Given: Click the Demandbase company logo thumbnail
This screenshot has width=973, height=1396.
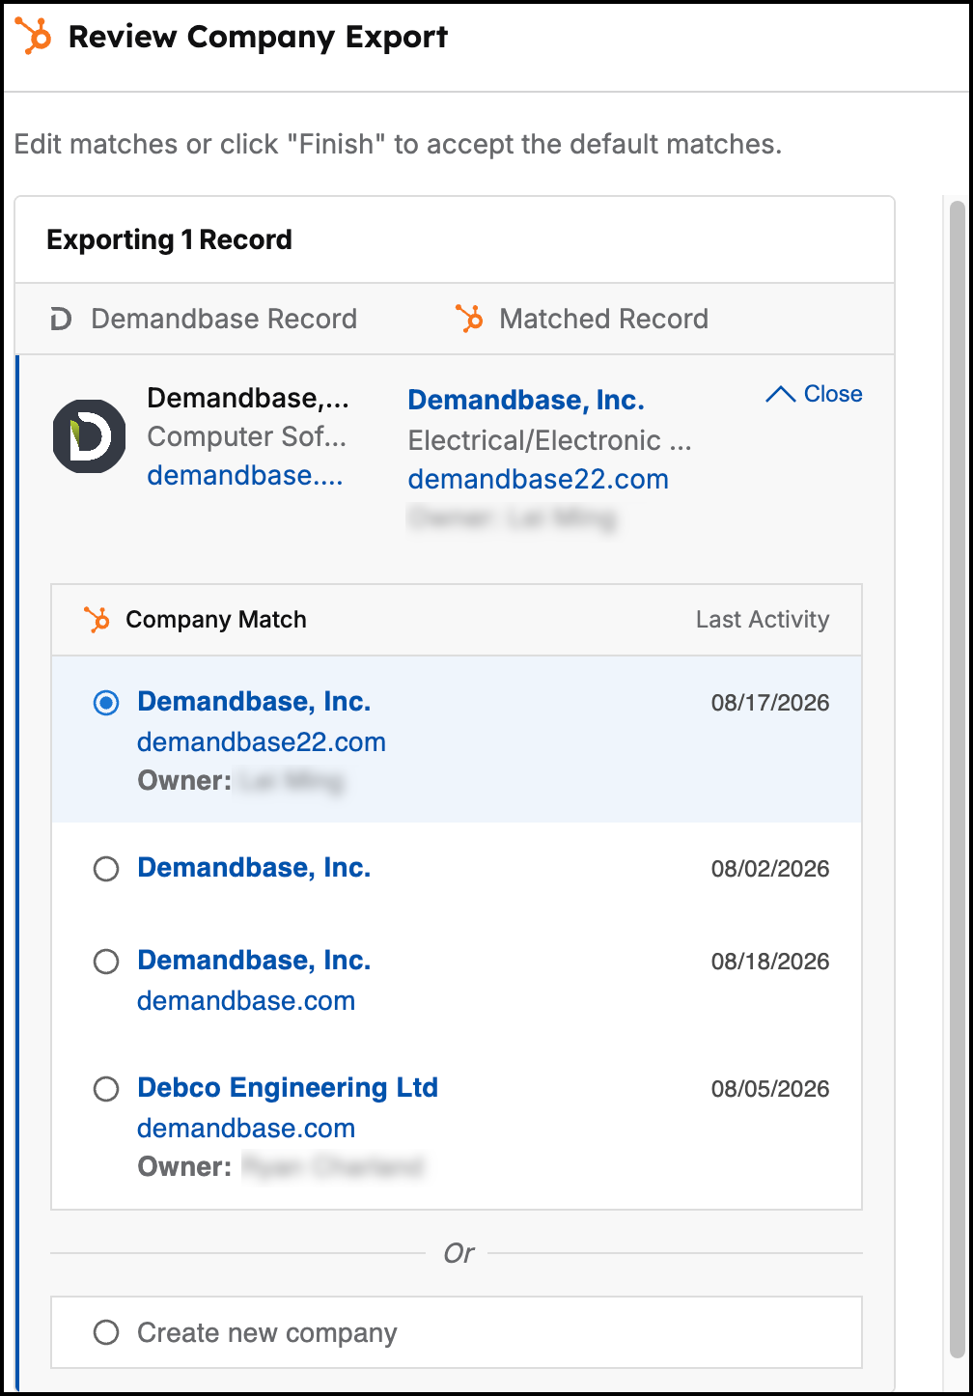Looking at the screenshot, I should [89, 436].
